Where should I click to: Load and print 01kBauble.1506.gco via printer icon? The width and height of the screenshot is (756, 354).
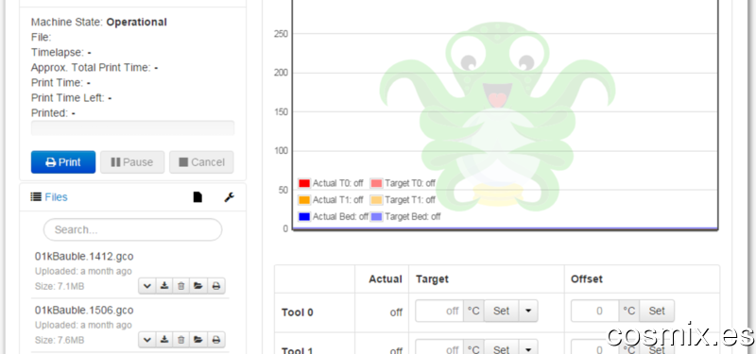coord(216,340)
